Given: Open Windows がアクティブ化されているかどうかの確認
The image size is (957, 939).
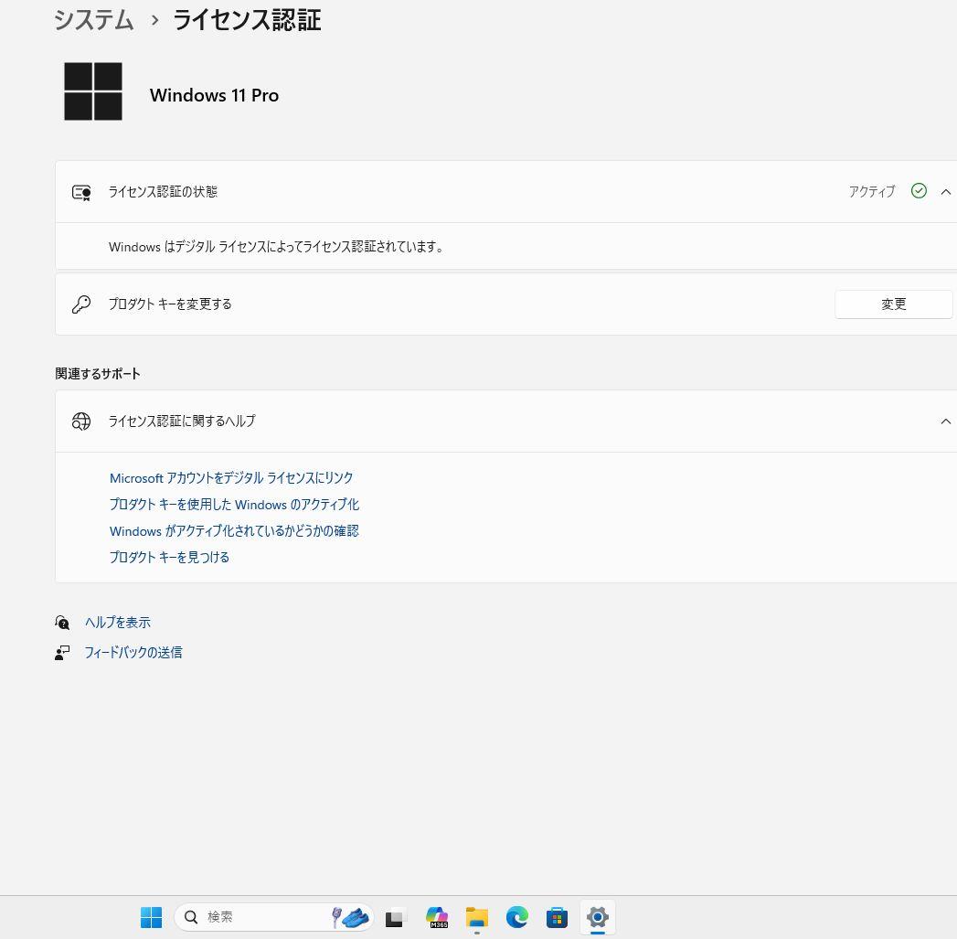Looking at the screenshot, I should 234,530.
